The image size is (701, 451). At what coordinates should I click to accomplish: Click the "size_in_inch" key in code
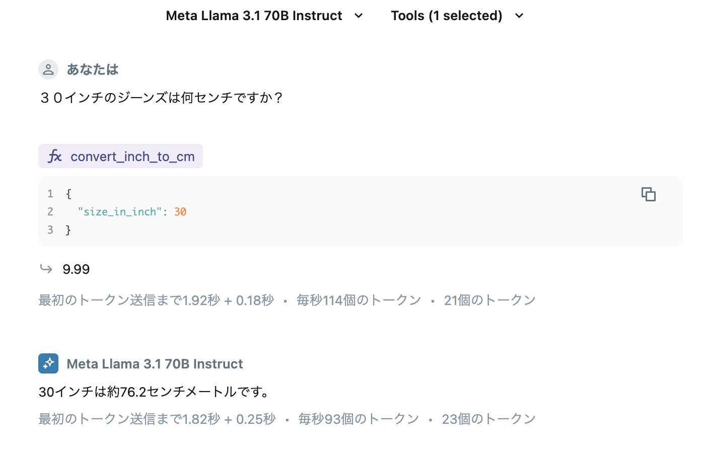[120, 212]
